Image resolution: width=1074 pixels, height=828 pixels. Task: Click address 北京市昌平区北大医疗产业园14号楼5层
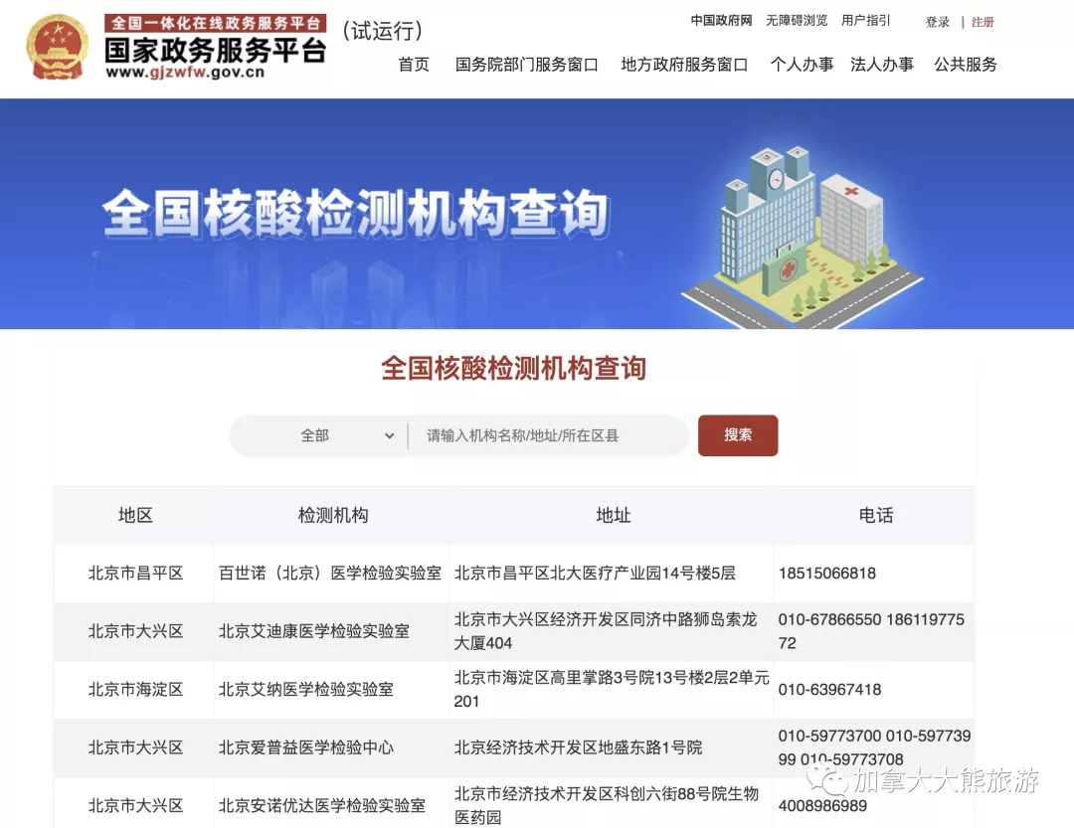[x=595, y=574]
